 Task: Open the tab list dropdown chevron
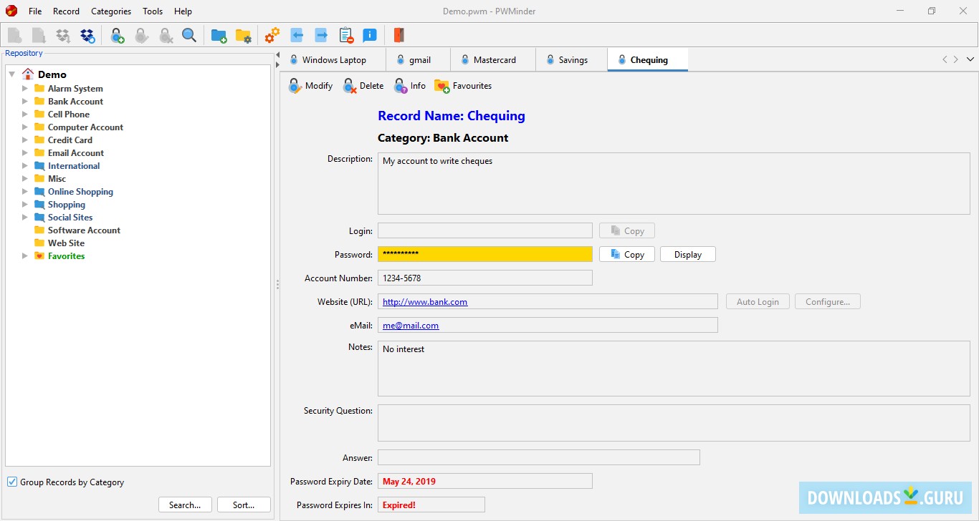coord(971,59)
